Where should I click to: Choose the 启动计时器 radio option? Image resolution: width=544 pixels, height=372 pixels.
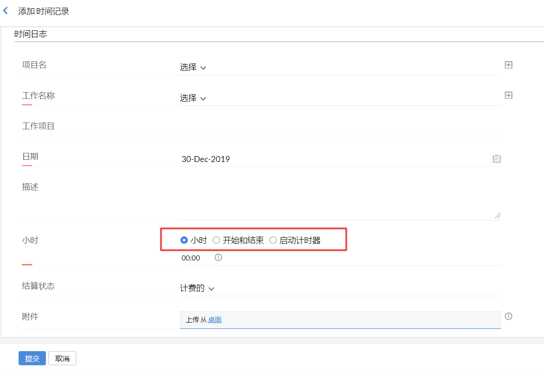[273, 240]
